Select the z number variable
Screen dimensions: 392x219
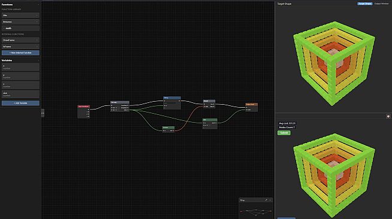coord(20,86)
